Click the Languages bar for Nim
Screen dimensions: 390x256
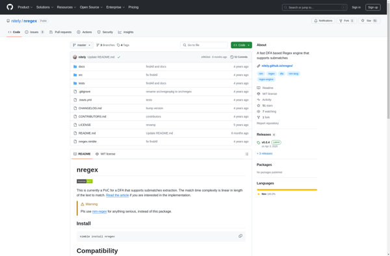[287, 190]
